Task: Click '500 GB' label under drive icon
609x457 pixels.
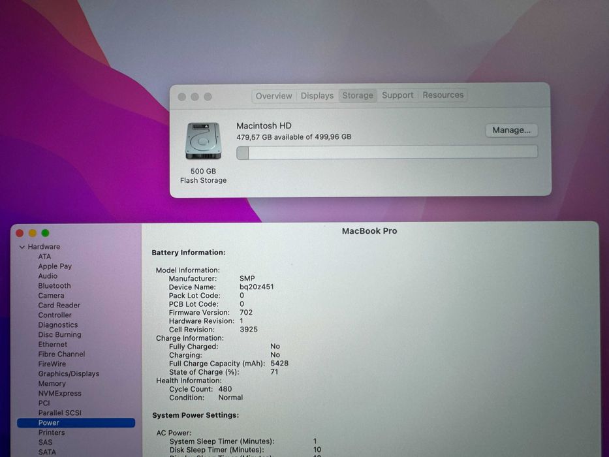Action: [203, 171]
